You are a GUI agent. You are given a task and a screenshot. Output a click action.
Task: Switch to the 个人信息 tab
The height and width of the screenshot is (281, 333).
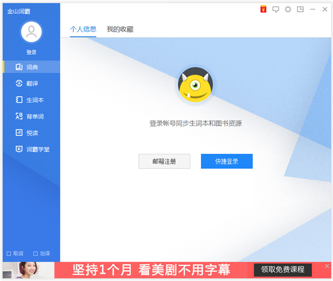click(83, 29)
